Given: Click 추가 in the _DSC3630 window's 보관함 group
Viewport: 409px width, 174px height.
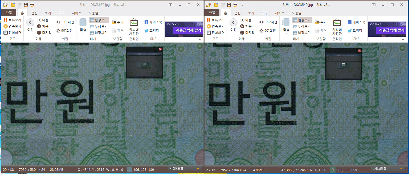Looking at the screenshot, I should pos(118,22).
